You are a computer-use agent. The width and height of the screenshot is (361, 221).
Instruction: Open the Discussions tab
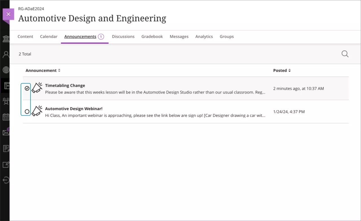coord(123,36)
